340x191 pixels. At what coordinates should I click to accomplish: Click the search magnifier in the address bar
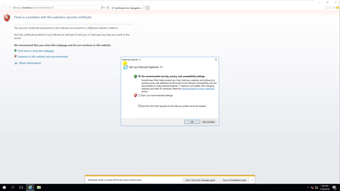(x=102, y=8)
